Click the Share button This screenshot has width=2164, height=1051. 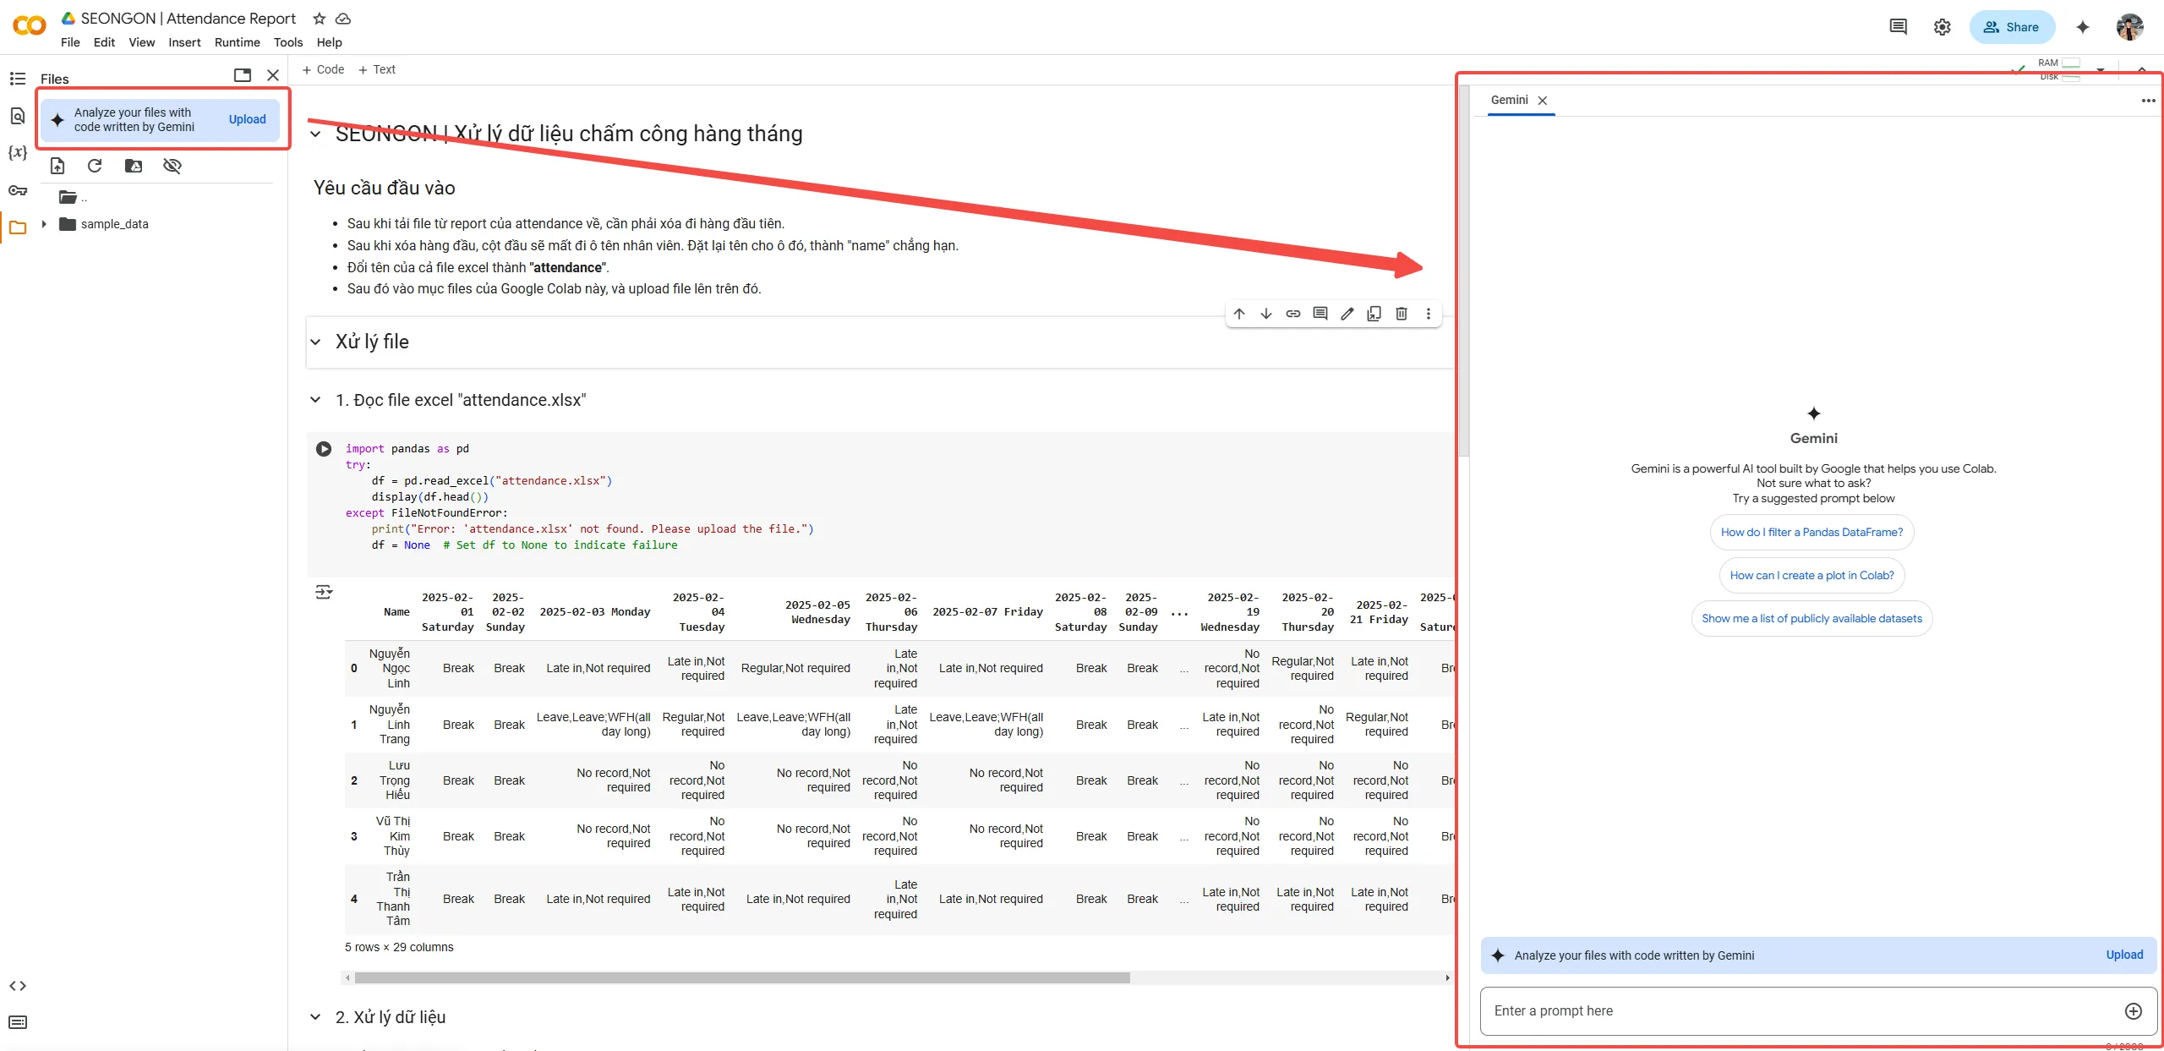(x=2011, y=27)
